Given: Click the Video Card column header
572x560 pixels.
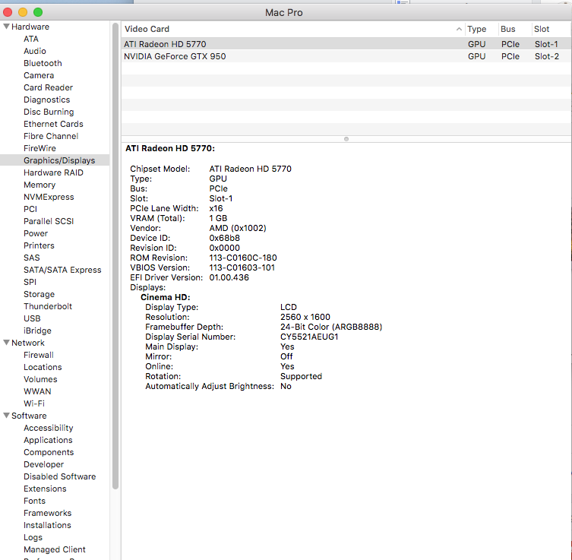Looking at the screenshot, I should tap(293, 29).
